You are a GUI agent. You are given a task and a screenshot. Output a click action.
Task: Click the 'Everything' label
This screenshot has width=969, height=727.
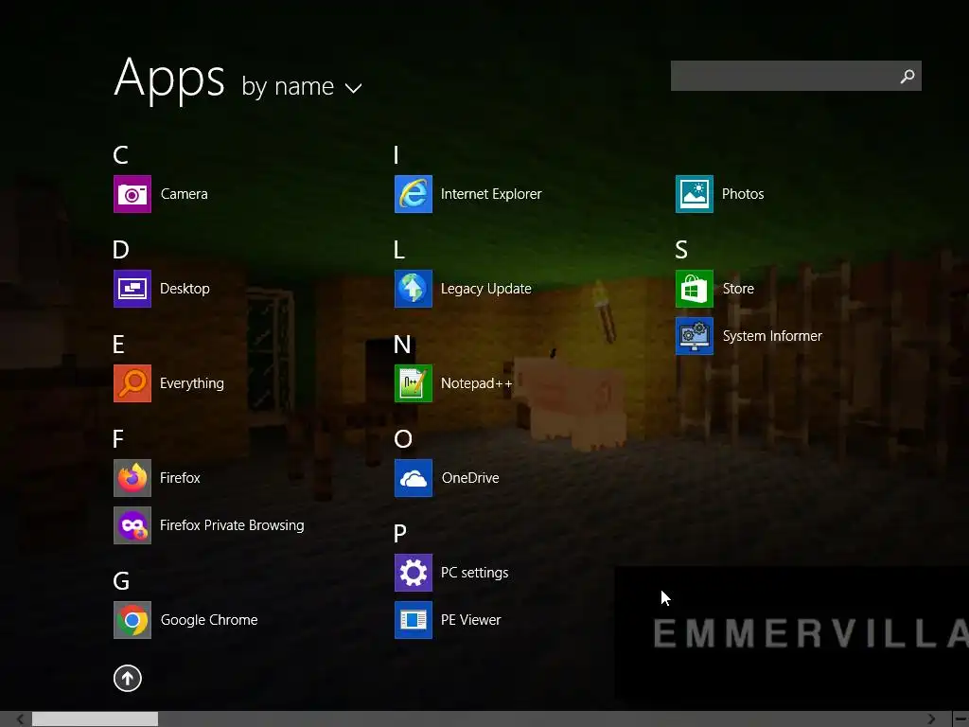[x=191, y=383]
